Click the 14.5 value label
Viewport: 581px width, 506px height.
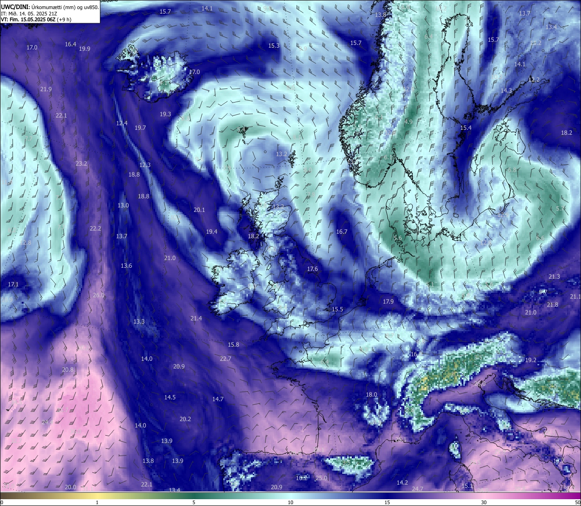tap(170, 397)
